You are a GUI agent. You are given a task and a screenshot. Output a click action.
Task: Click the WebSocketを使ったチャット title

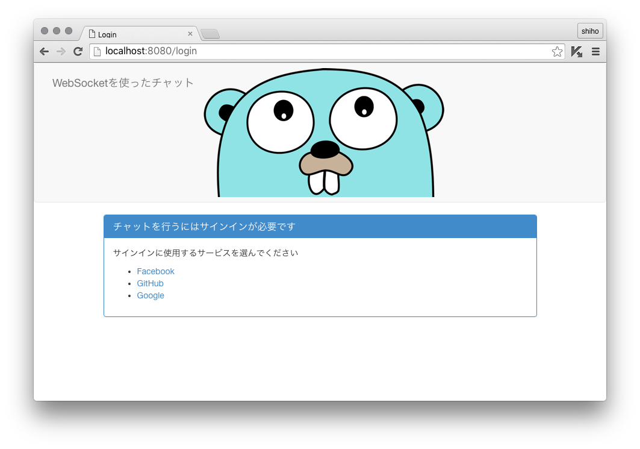point(122,83)
